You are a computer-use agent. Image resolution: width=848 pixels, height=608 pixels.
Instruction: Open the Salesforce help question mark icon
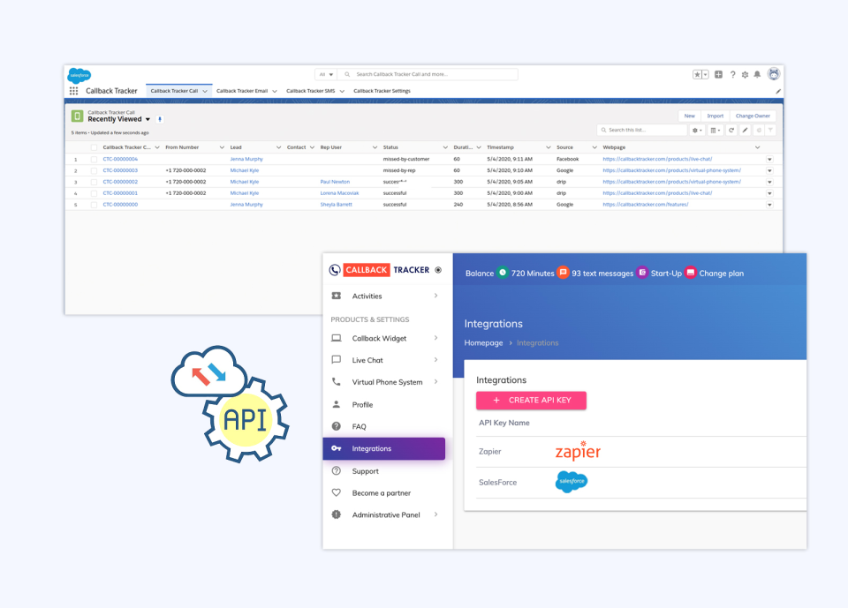pos(733,74)
